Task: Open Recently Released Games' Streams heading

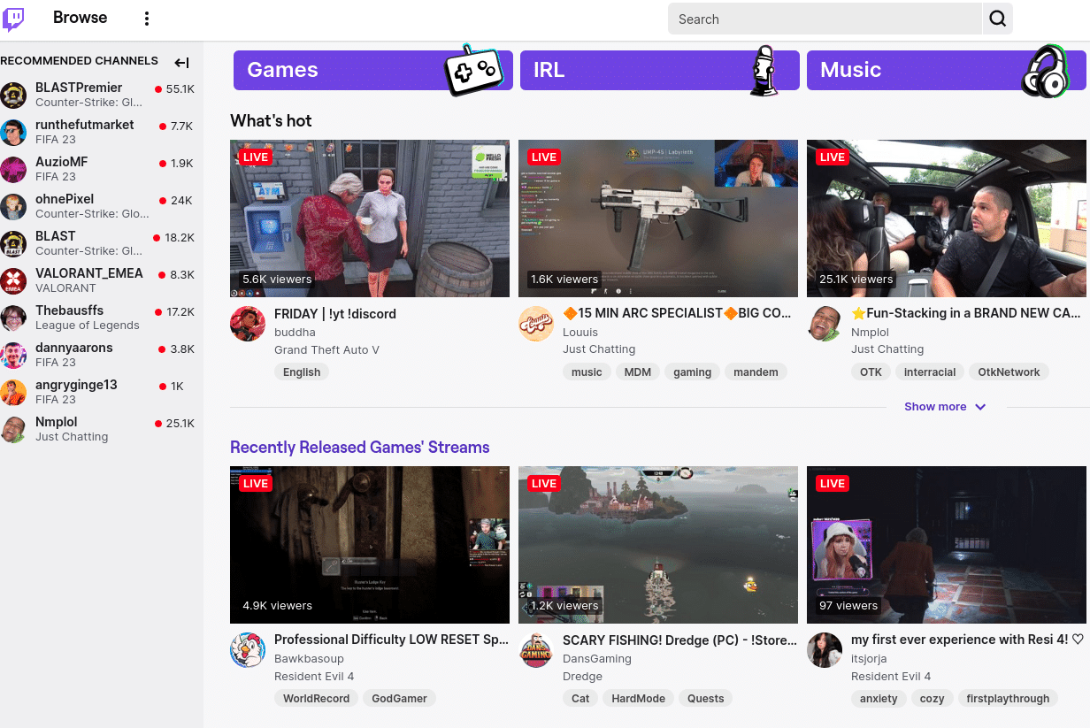Action: (359, 448)
